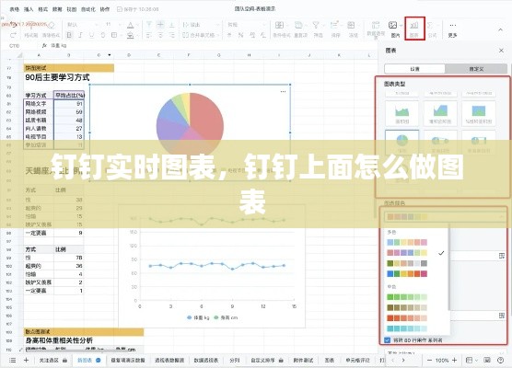The width and height of the screenshot is (512, 368).
Task: Zoom in with plus button
Action: [x=454, y=360]
